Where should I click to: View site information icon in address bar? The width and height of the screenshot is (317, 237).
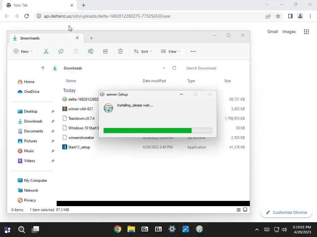[x=39, y=16]
